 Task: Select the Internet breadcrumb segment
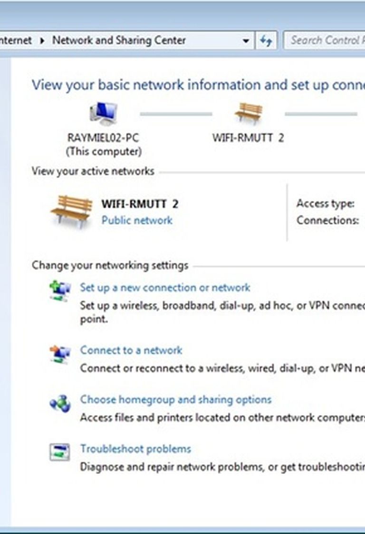tap(16, 40)
